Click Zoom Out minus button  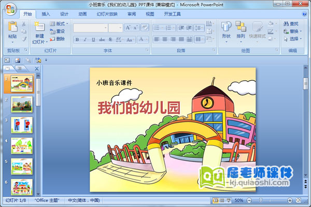[249, 200]
